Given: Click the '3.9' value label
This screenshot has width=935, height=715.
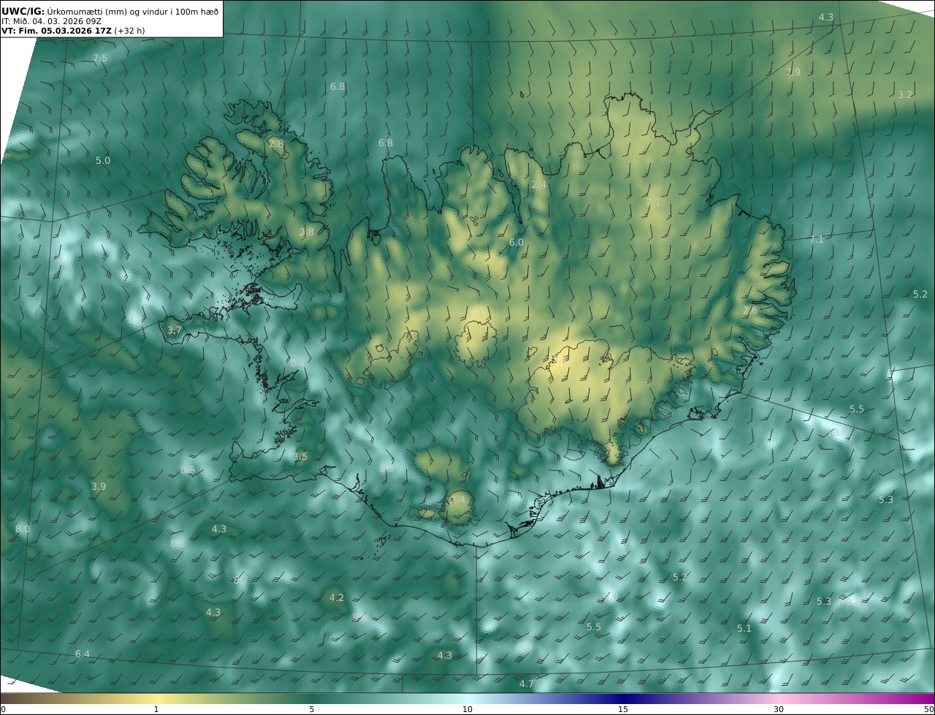Looking at the screenshot, I should pyautogui.click(x=99, y=486).
